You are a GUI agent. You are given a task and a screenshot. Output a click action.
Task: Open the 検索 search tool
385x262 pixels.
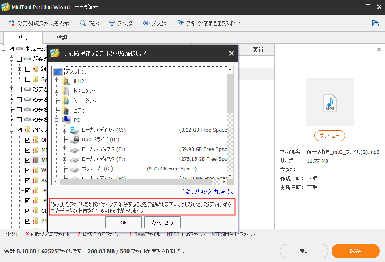(90, 23)
